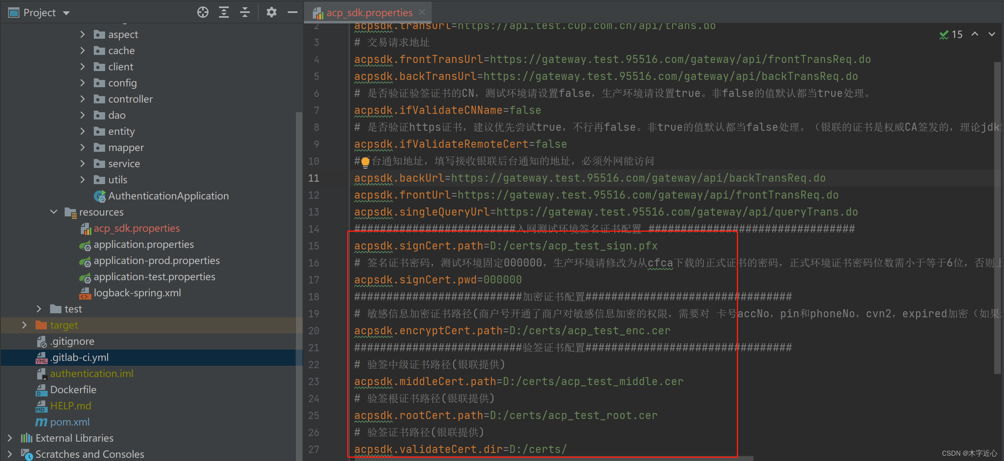Collapse the resources folder
Screen dimensions: 1004x461
coord(54,212)
